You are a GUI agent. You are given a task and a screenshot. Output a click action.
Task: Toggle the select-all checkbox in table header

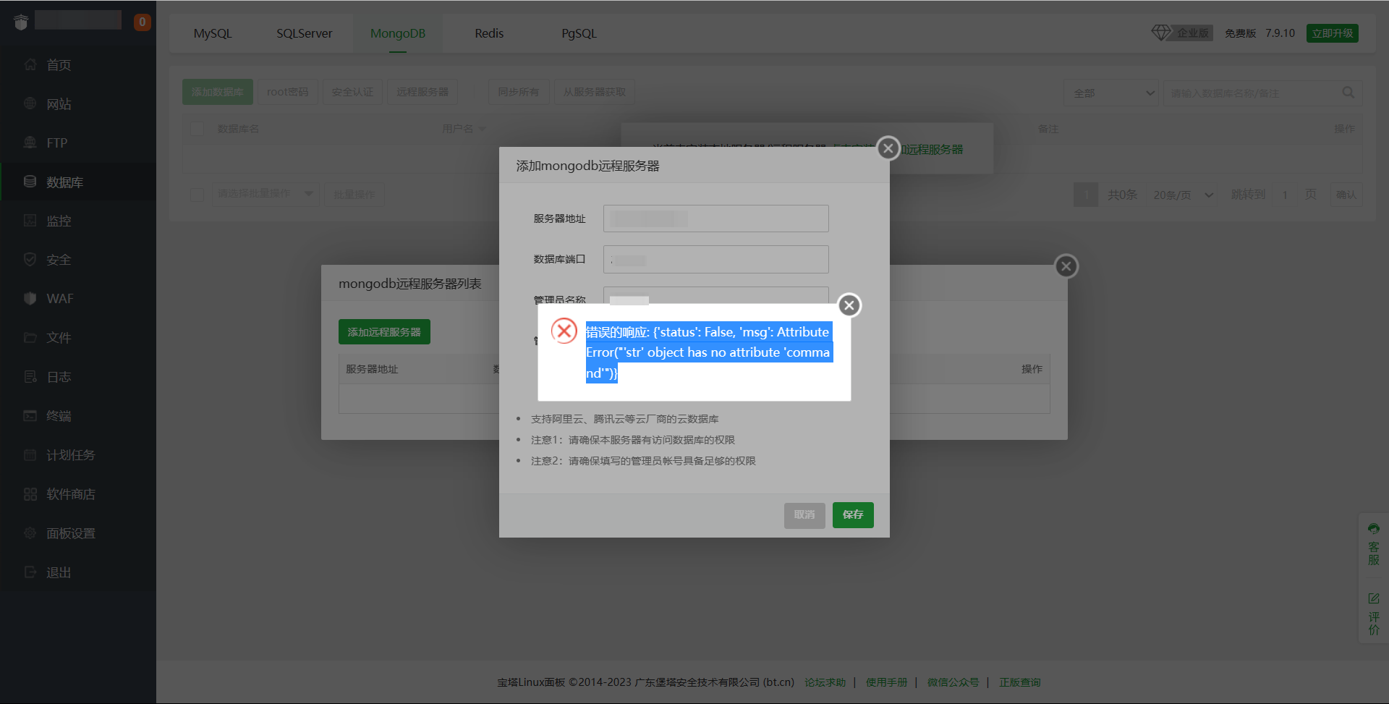coord(197,129)
